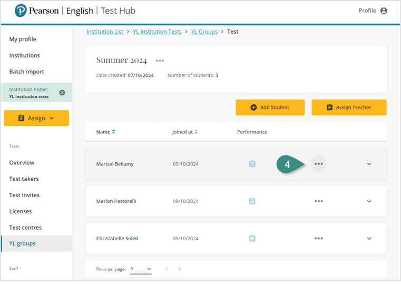Open Licenses in the sidebar
Image resolution: width=401 pixels, height=284 pixels.
click(21, 211)
